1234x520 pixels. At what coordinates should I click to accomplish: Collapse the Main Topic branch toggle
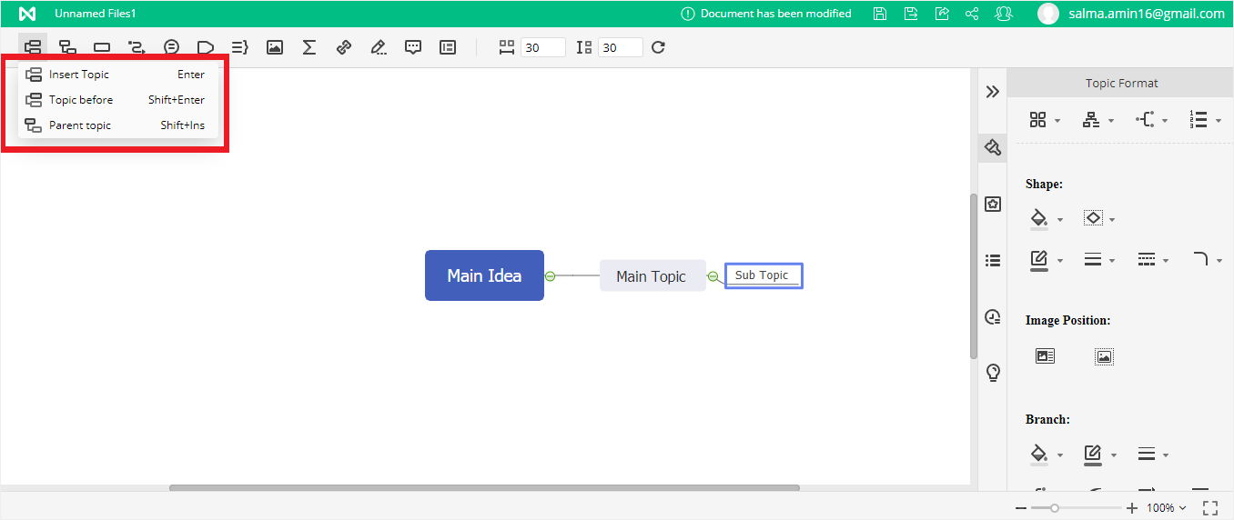point(713,276)
